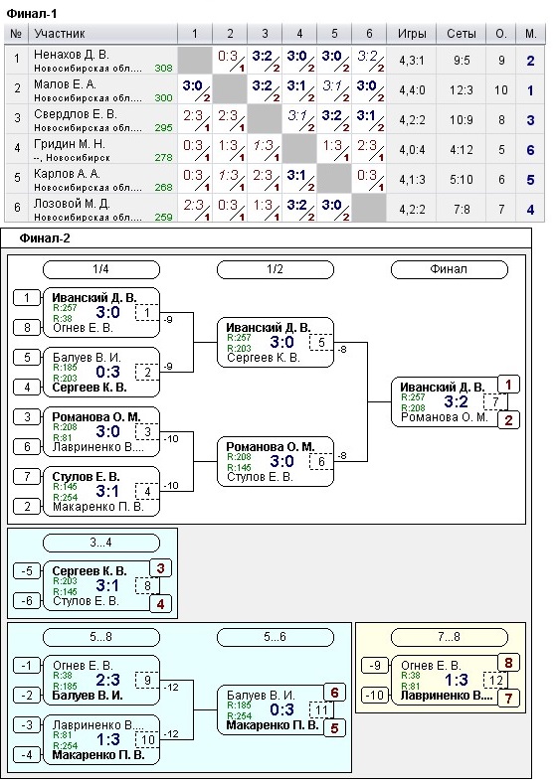This screenshot has height=784, width=556.
Task: Click place badge 3 next to Сергеев
Action: (x=160, y=568)
